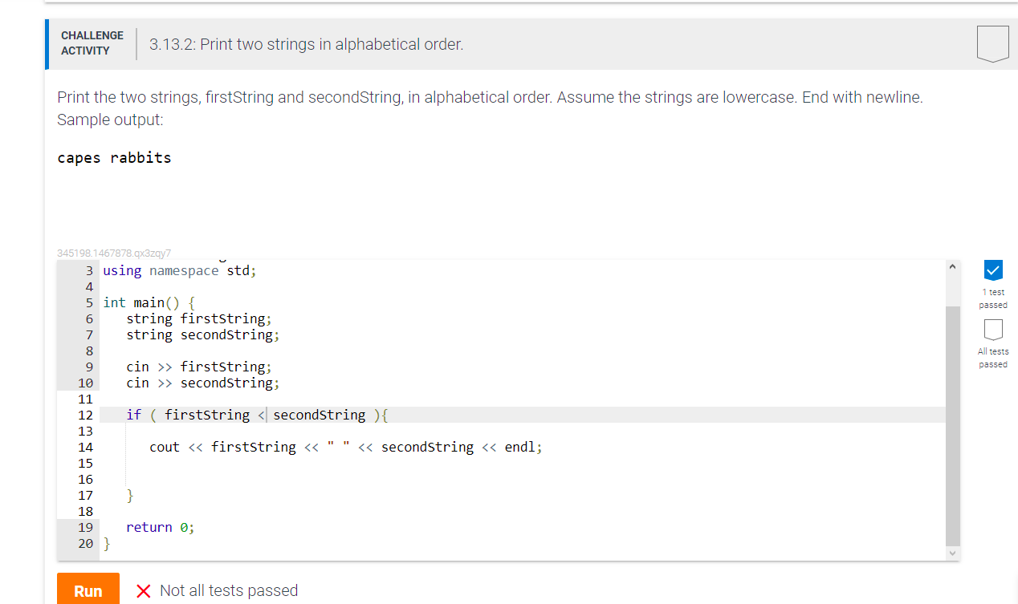Click the vertical scrollbar thumb in editor
Image resolution: width=1018 pixels, height=604 pixels.
click(x=953, y=425)
